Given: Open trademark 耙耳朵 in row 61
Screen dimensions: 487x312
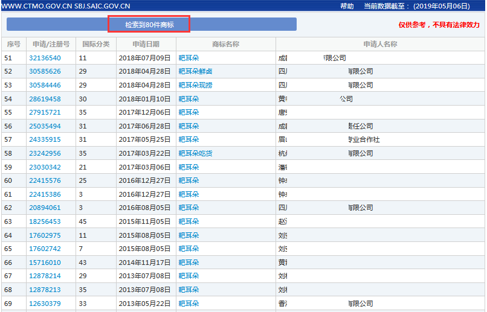Looking at the screenshot, I should [189, 194].
